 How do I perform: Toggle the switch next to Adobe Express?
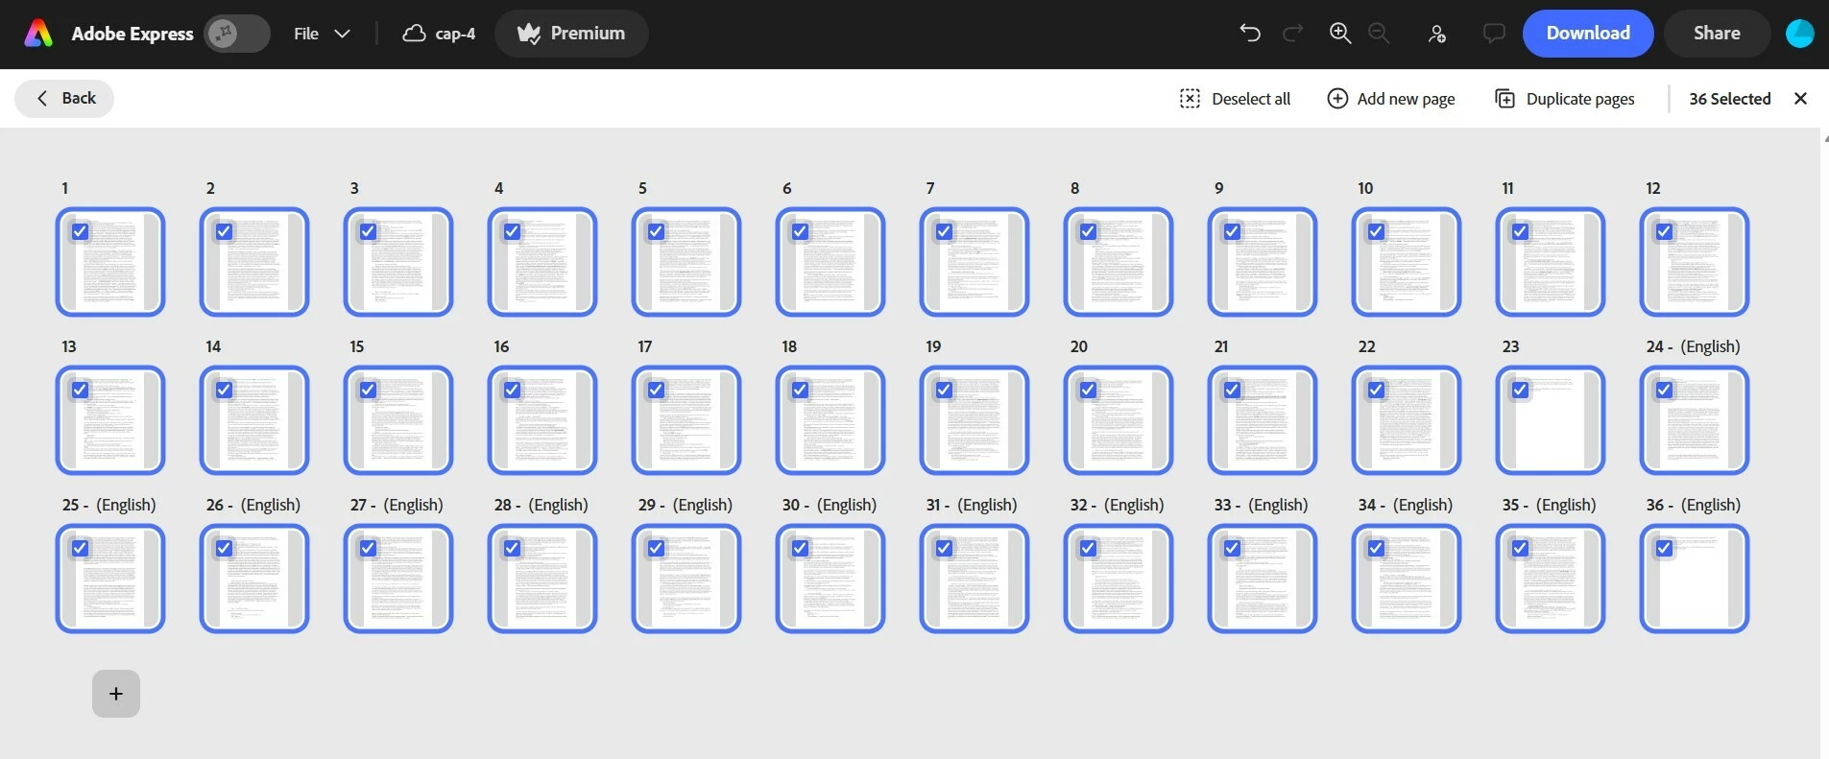click(237, 34)
